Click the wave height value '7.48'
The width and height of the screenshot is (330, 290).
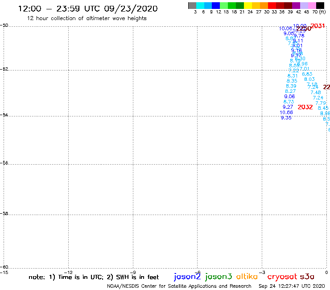(316, 92)
